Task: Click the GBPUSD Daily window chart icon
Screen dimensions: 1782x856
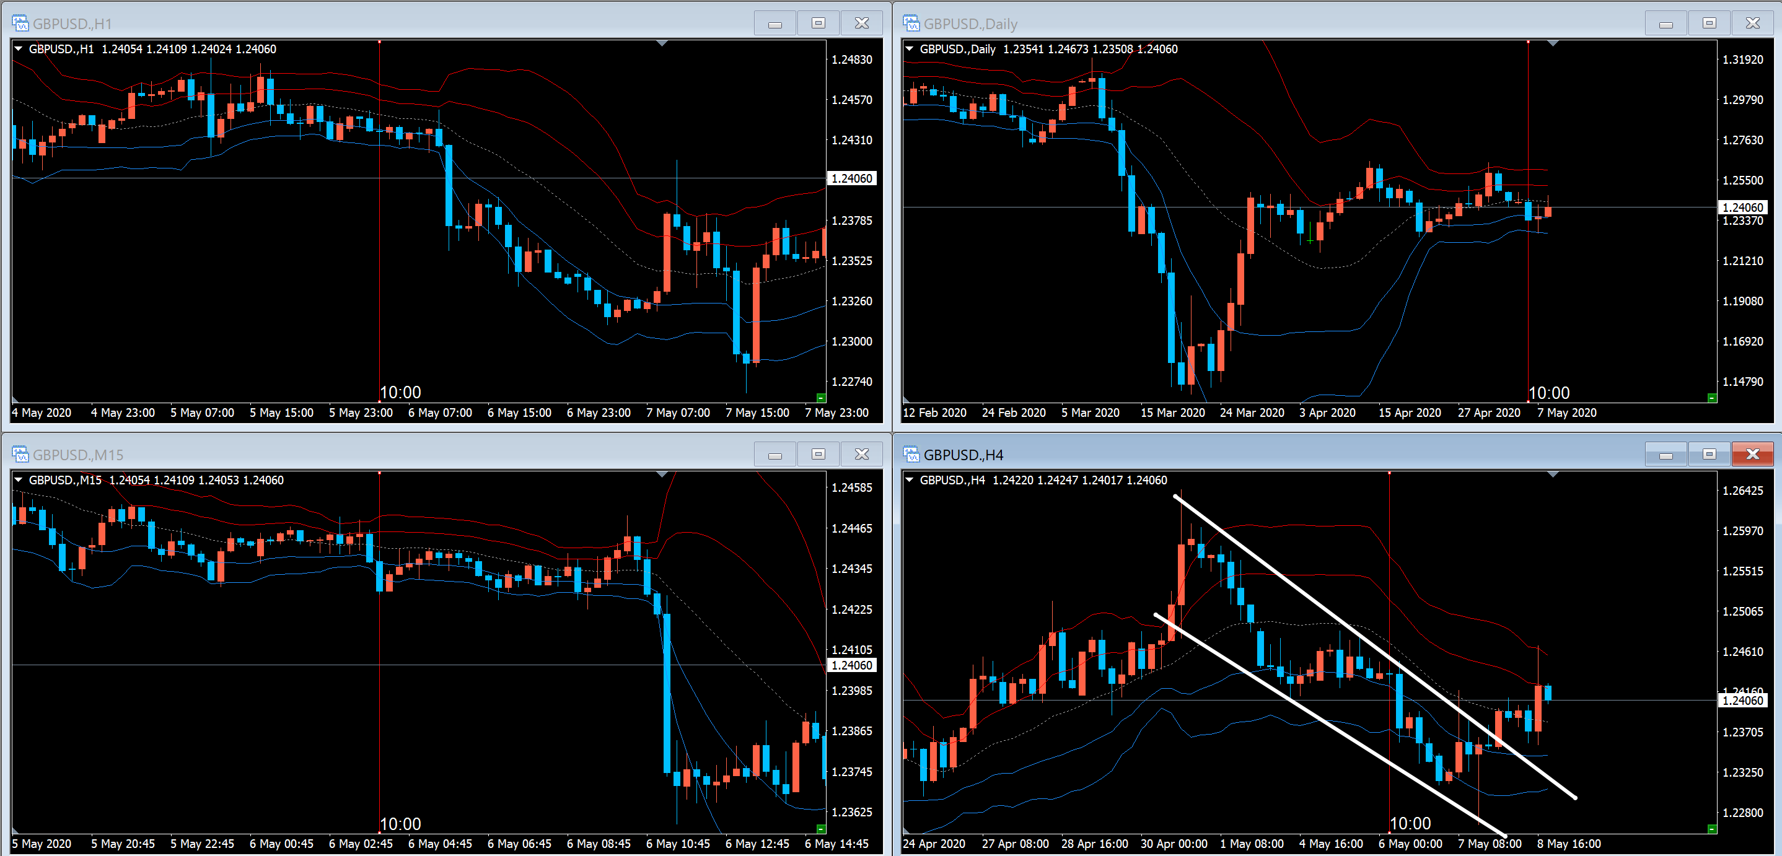Action: click(911, 24)
